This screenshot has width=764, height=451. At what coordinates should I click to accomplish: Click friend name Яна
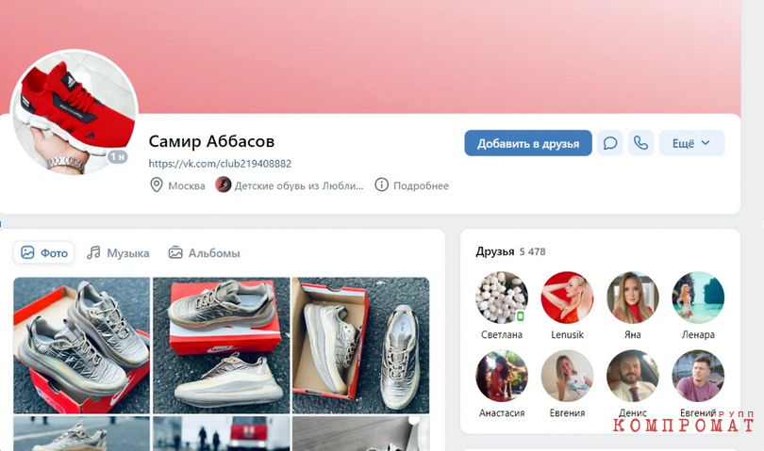click(x=633, y=335)
